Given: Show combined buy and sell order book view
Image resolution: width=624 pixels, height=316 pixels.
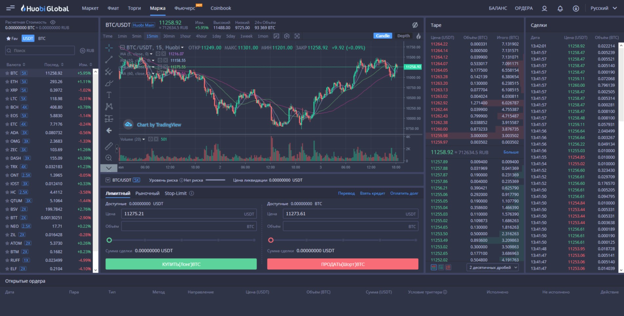Looking at the screenshot, I should point(434,267).
